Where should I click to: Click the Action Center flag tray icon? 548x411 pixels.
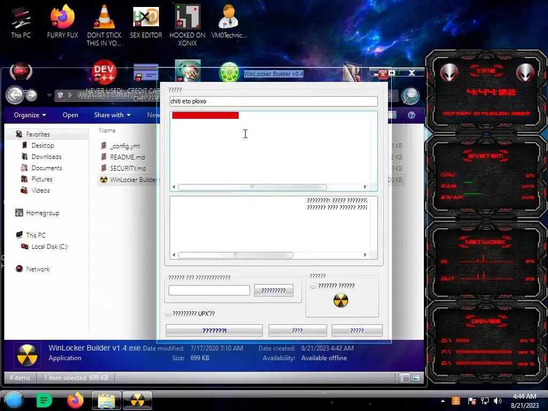click(x=472, y=401)
